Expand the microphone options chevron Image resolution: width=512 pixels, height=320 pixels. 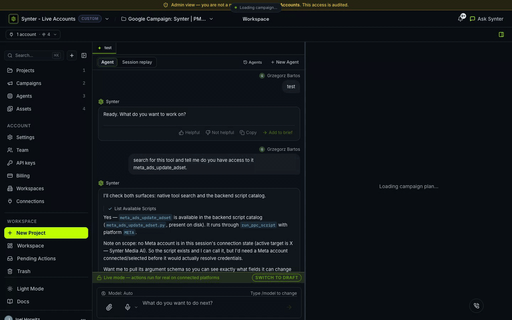(136, 307)
